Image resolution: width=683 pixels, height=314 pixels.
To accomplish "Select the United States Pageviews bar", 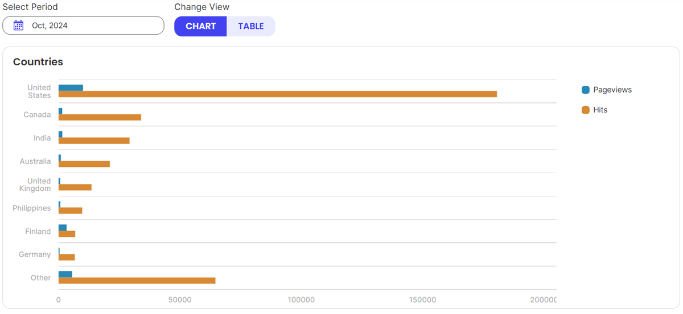I will (71, 87).
